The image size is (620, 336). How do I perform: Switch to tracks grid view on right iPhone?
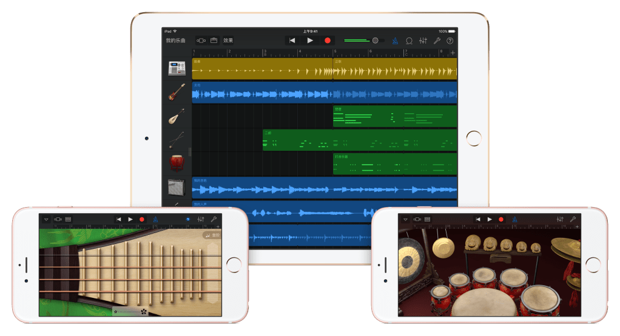428,219
